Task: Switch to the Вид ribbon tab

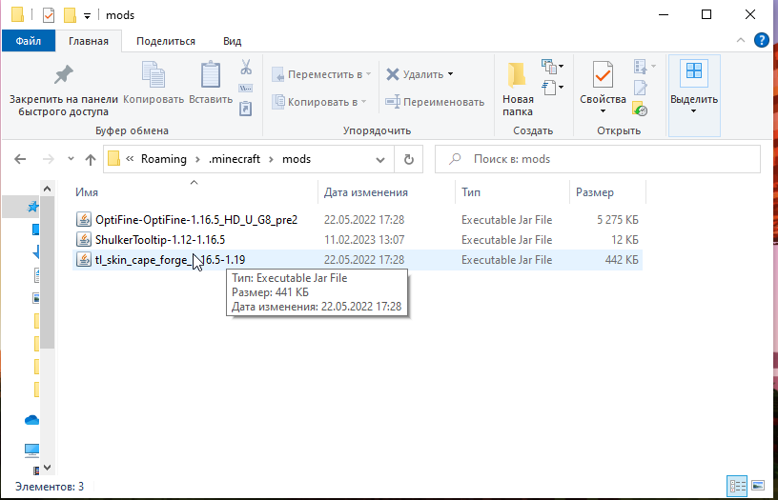Action: (233, 41)
